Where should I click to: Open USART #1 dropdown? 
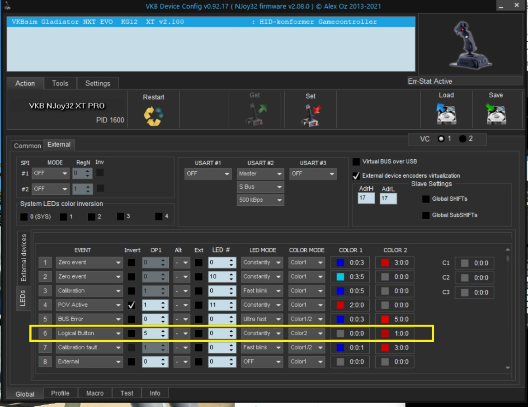click(x=207, y=174)
